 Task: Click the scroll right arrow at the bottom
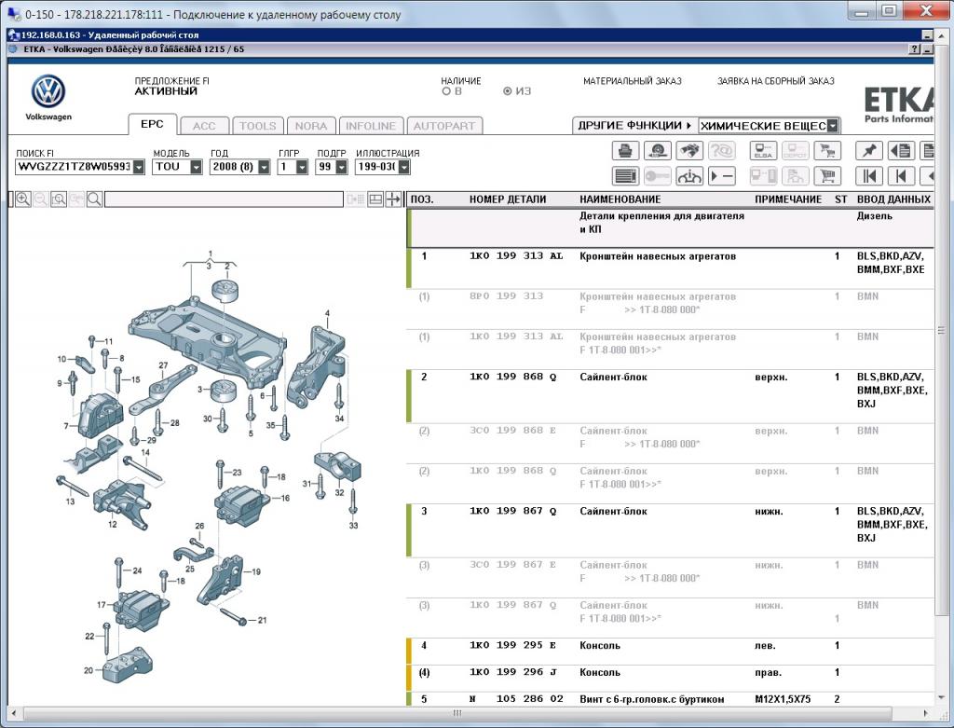click(925, 713)
